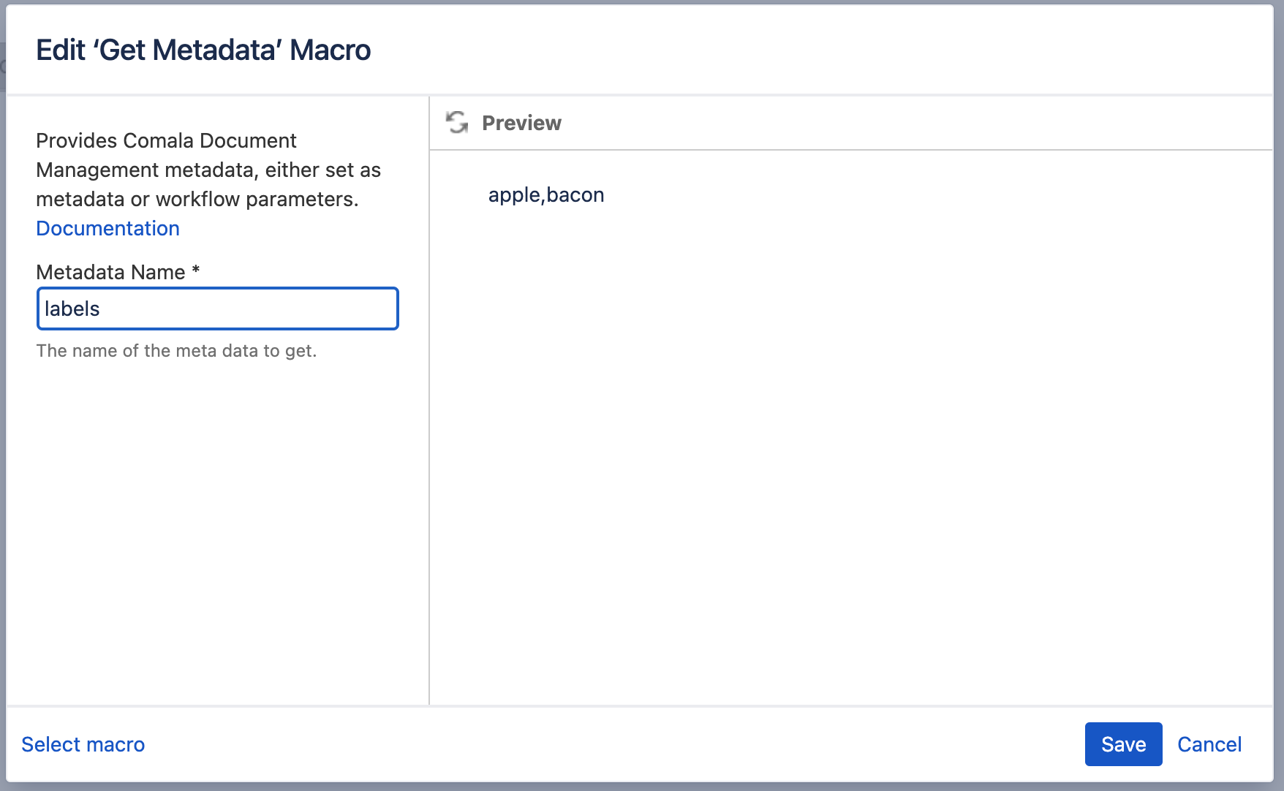The width and height of the screenshot is (1284, 791).
Task: Click the word 'apple' in preview
Action: click(x=514, y=194)
